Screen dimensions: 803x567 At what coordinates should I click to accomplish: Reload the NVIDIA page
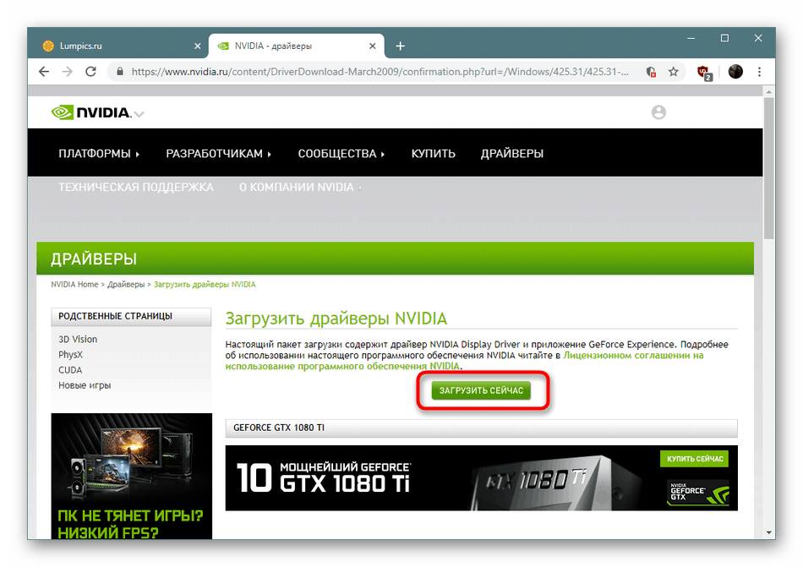coord(90,72)
